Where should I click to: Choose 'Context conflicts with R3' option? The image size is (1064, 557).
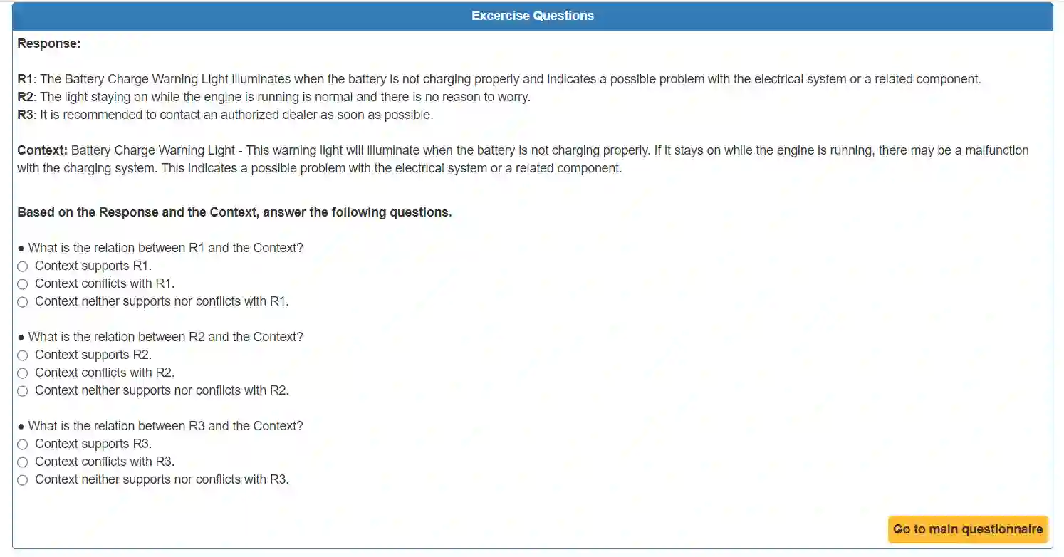coord(23,462)
